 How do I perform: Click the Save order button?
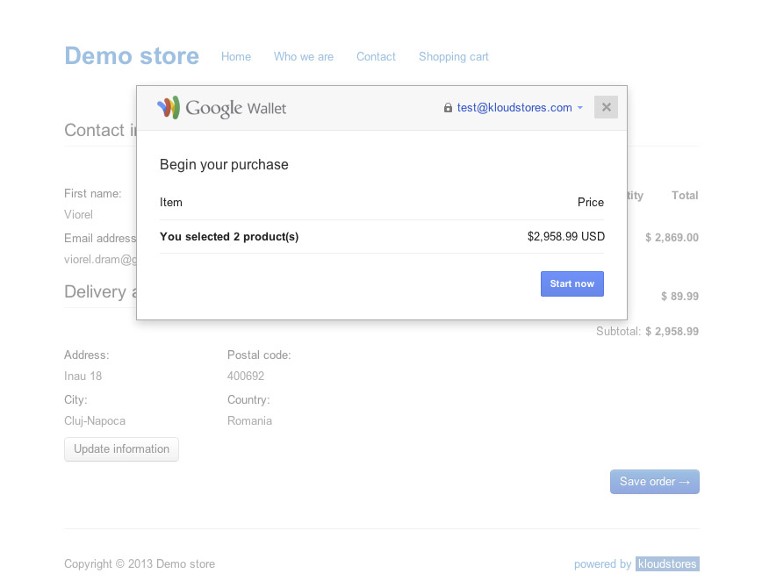pos(655,482)
